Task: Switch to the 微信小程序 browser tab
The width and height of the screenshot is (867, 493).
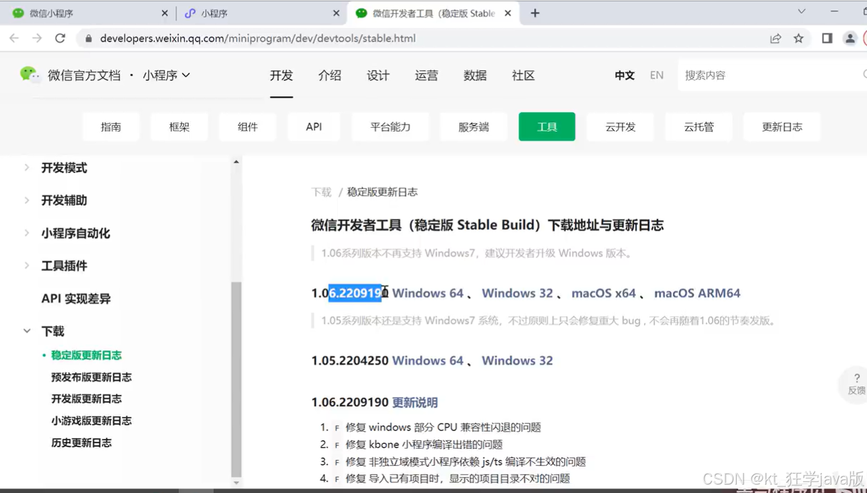Action: tap(86, 13)
